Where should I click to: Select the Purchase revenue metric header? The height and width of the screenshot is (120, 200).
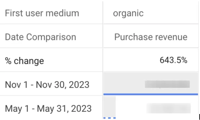151,37
